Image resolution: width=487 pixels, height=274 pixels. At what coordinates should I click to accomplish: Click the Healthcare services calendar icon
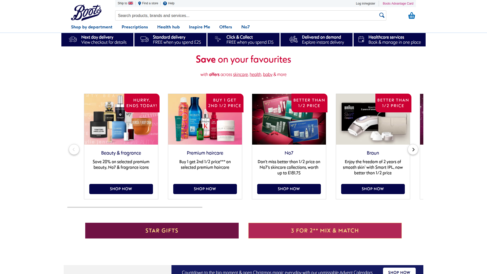[x=361, y=39]
